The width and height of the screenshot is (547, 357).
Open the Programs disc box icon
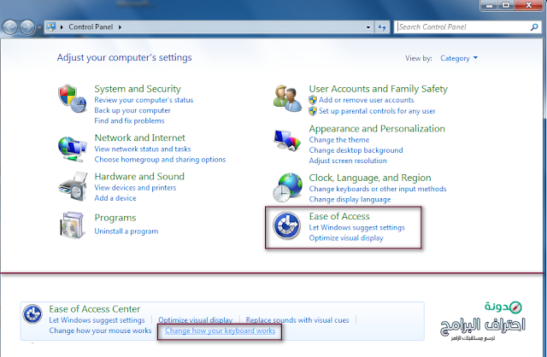tap(72, 225)
